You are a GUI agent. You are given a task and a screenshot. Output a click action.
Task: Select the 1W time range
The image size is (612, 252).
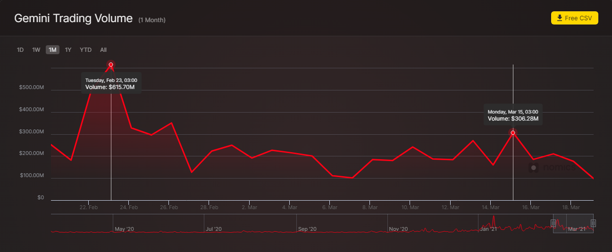[x=36, y=50]
